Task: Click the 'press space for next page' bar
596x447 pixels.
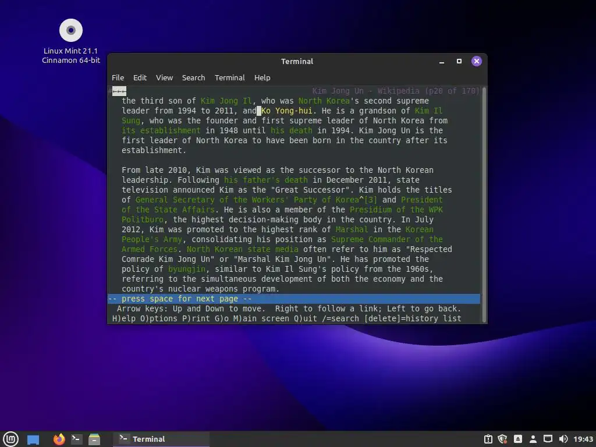Action: [293, 299]
